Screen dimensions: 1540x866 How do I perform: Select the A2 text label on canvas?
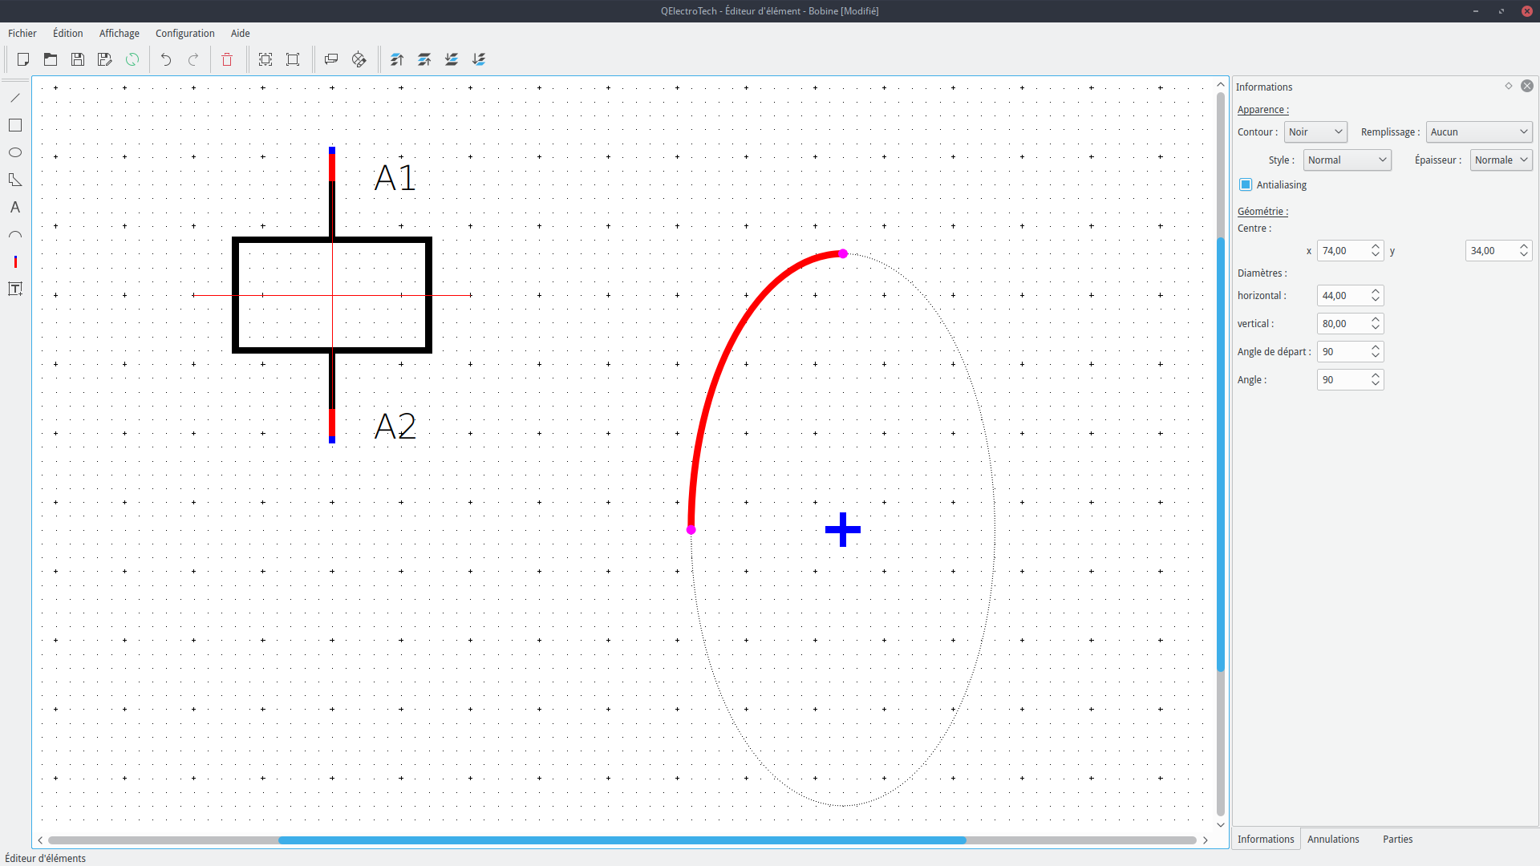coord(395,426)
